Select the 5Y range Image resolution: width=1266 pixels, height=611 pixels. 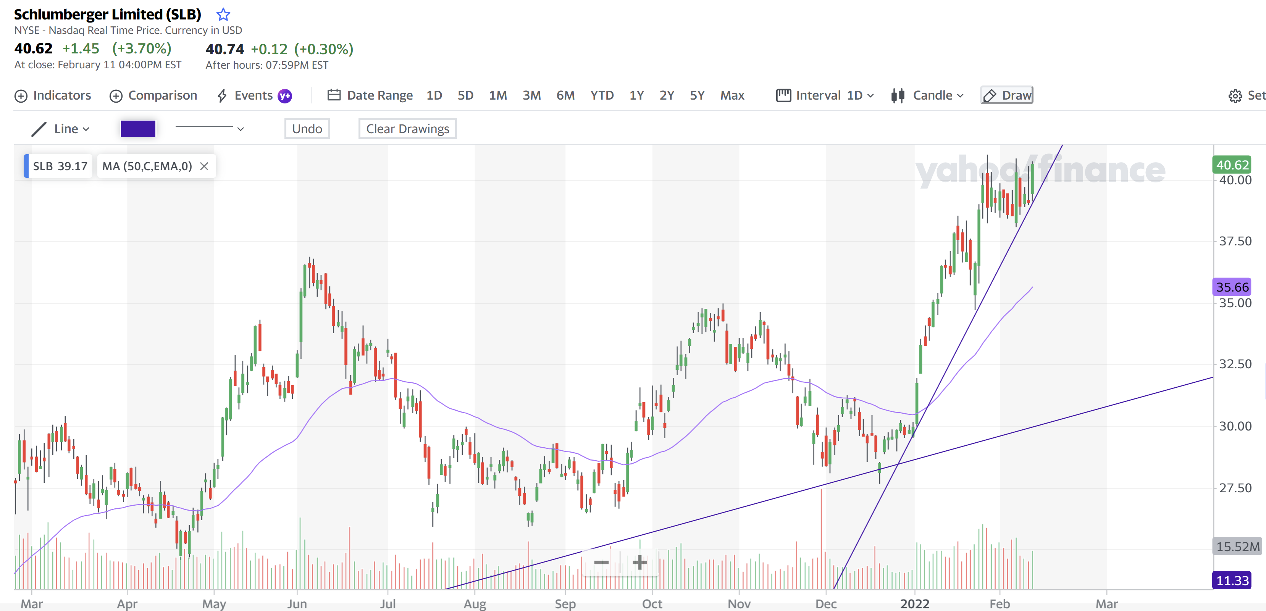697,95
